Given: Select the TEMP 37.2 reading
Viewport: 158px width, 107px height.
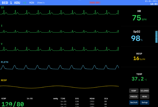Looking at the screenshot, I should click(x=139, y=77).
